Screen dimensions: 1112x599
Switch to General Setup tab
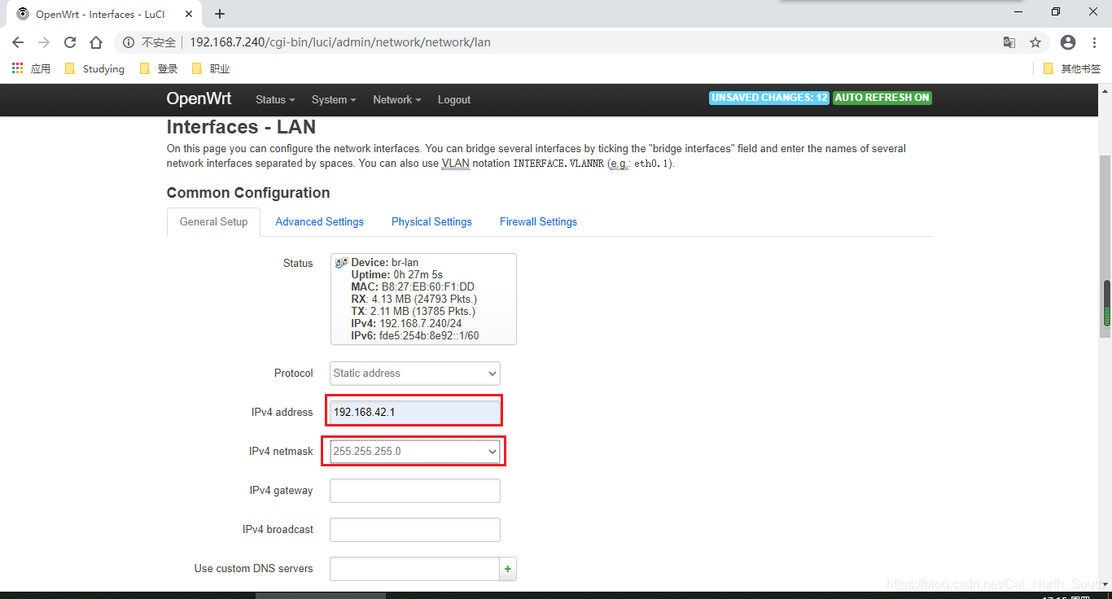(x=213, y=221)
